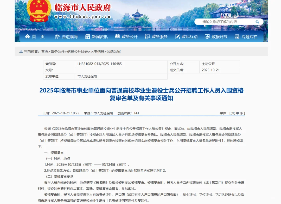Screen dimensions: 281x204
Task: Click the line 1.时间：2025年10月23日
Action: (x=87, y=165)
